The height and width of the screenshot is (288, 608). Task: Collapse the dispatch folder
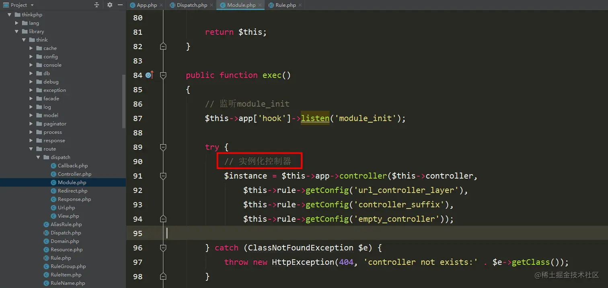[x=38, y=157]
